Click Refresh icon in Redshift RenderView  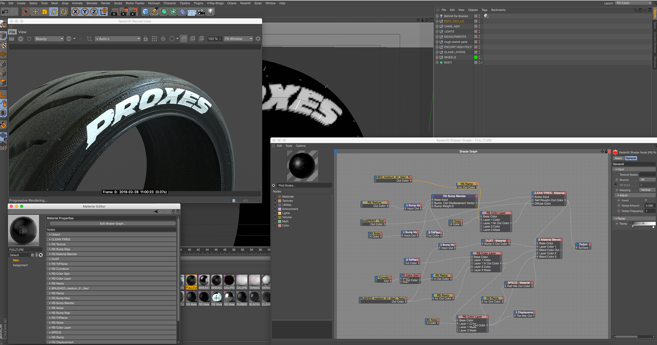[29, 39]
